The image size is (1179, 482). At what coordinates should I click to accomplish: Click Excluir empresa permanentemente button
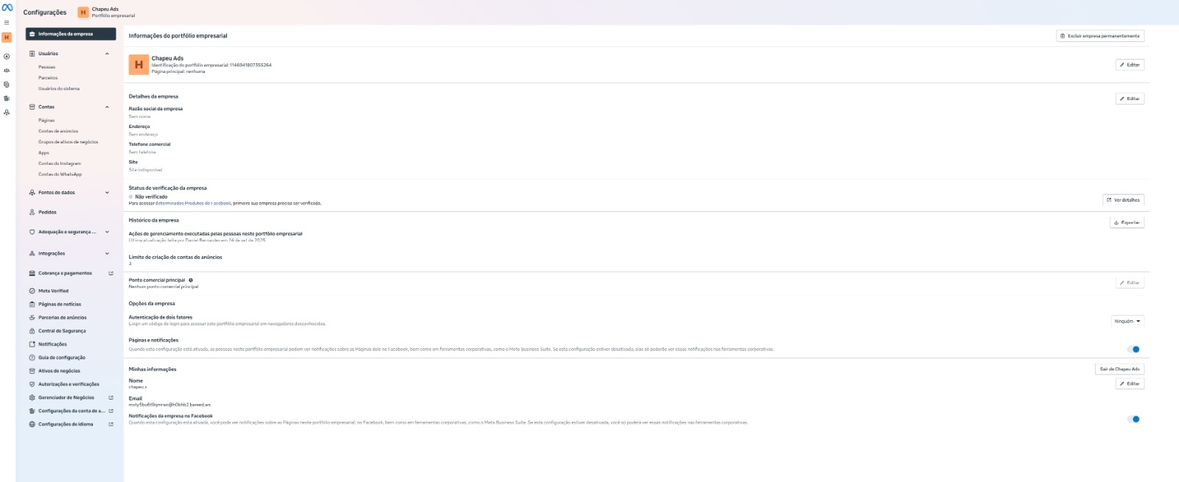(1099, 36)
